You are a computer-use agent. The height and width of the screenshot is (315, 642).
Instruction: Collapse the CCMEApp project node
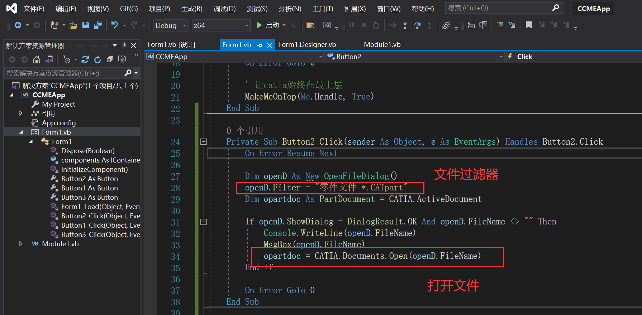(11, 95)
